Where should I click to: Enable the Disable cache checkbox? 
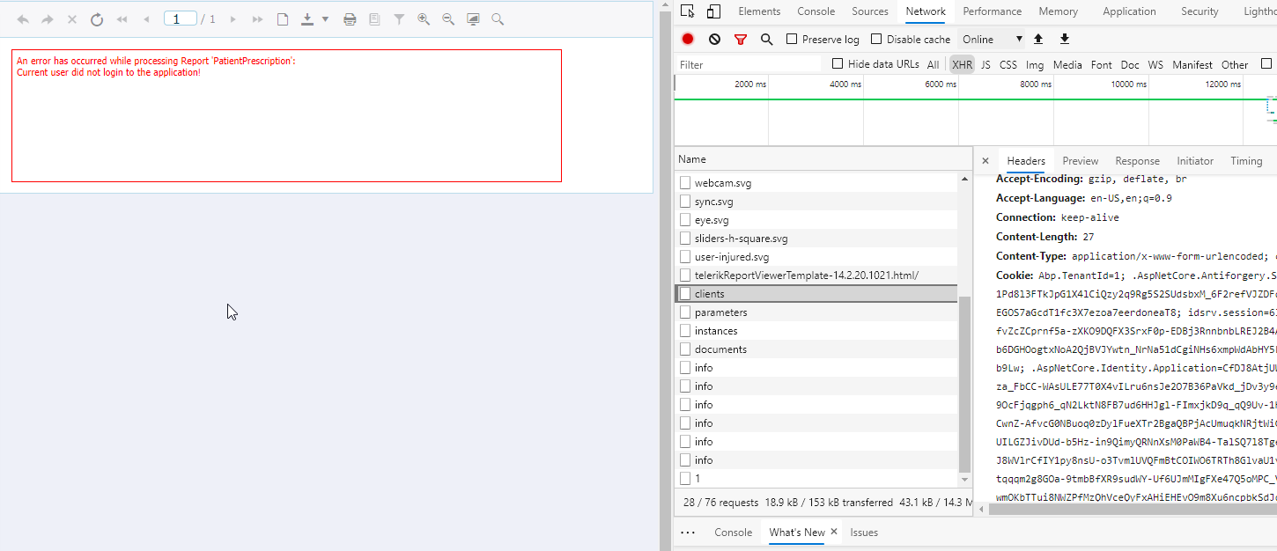point(875,39)
